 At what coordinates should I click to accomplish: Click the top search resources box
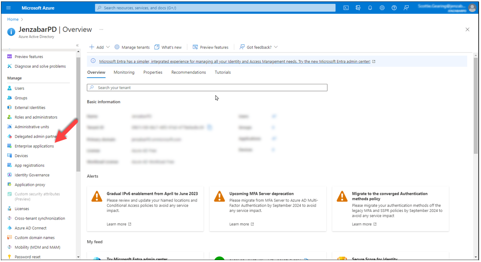[x=215, y=8]
